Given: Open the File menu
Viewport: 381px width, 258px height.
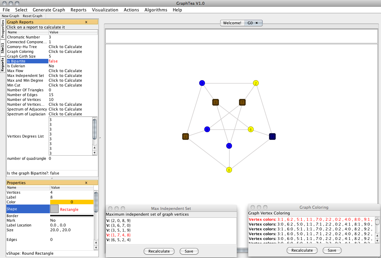Looking at the screenshot, I should 6,10.
